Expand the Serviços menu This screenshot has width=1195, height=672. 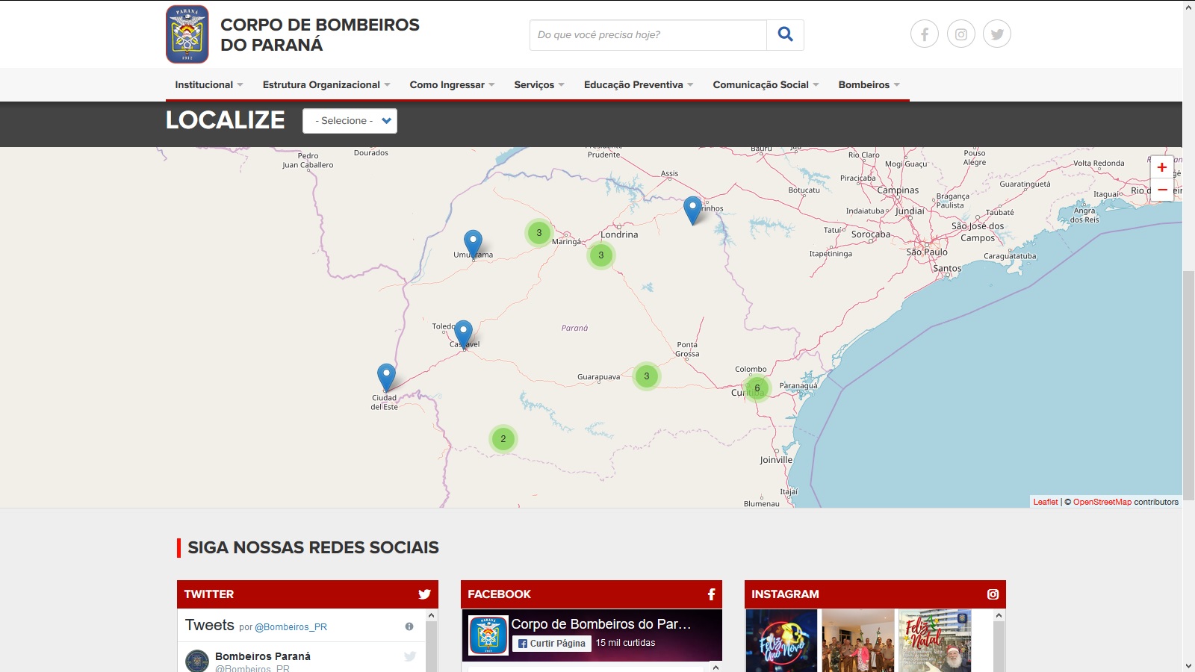[539, 85]
